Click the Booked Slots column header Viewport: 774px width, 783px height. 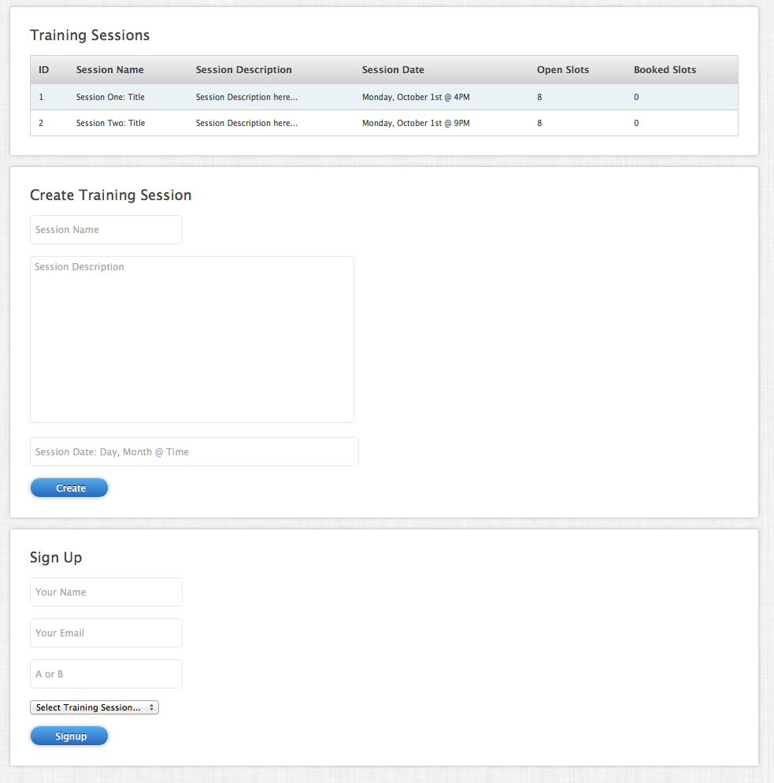tap(665, 70)
